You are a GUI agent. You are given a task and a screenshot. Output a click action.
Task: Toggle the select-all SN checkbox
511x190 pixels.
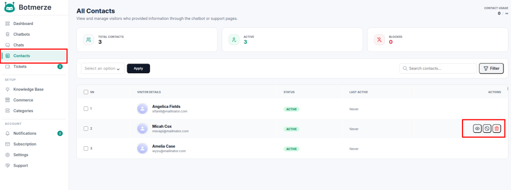click(x=86, y=92)
